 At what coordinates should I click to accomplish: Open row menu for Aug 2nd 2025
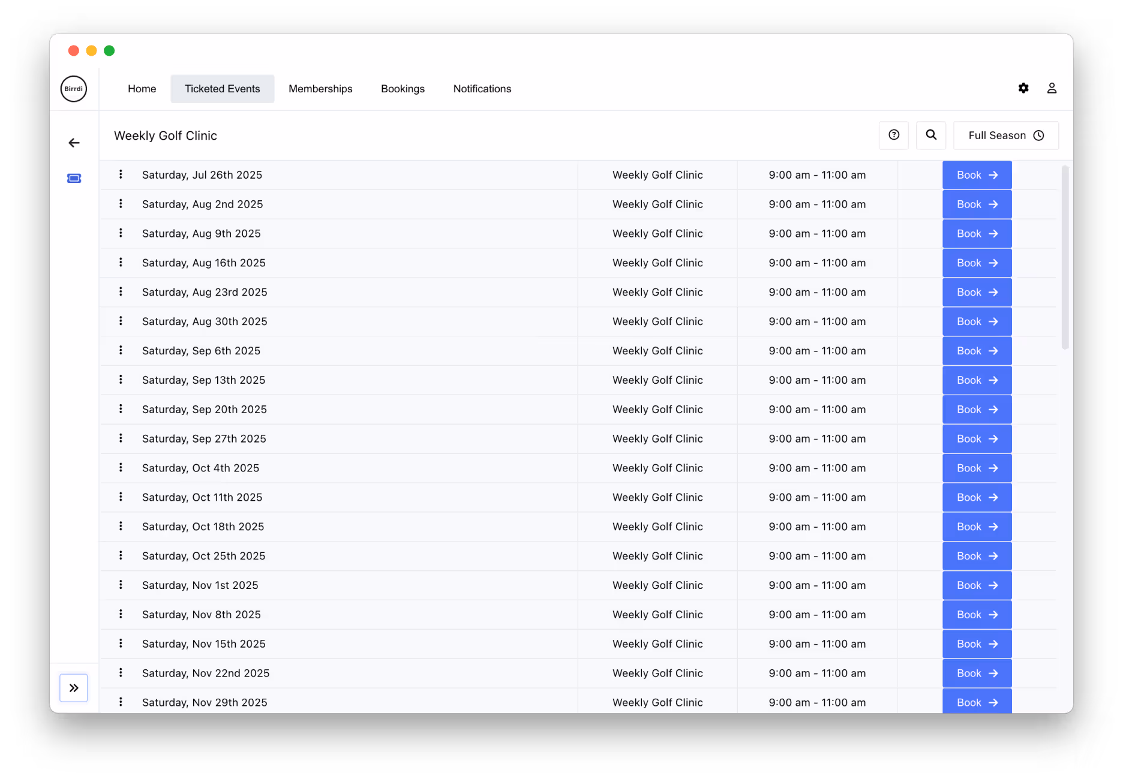[x=121, y=204]
